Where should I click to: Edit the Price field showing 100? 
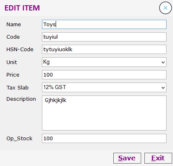[104, 75]
